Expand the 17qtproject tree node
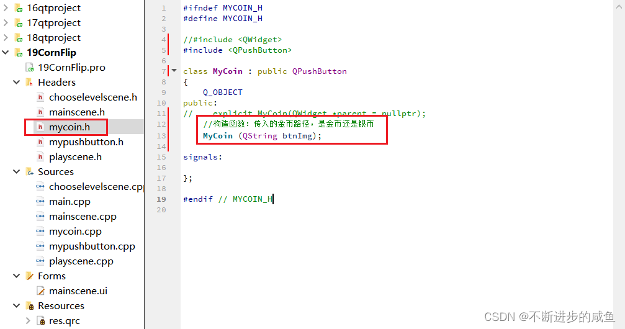 [x=6, y=23]
